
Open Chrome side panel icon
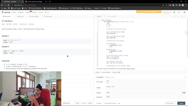tap(179, 5)
